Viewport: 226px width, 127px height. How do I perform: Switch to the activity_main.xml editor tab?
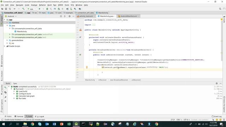click(86, 16)
